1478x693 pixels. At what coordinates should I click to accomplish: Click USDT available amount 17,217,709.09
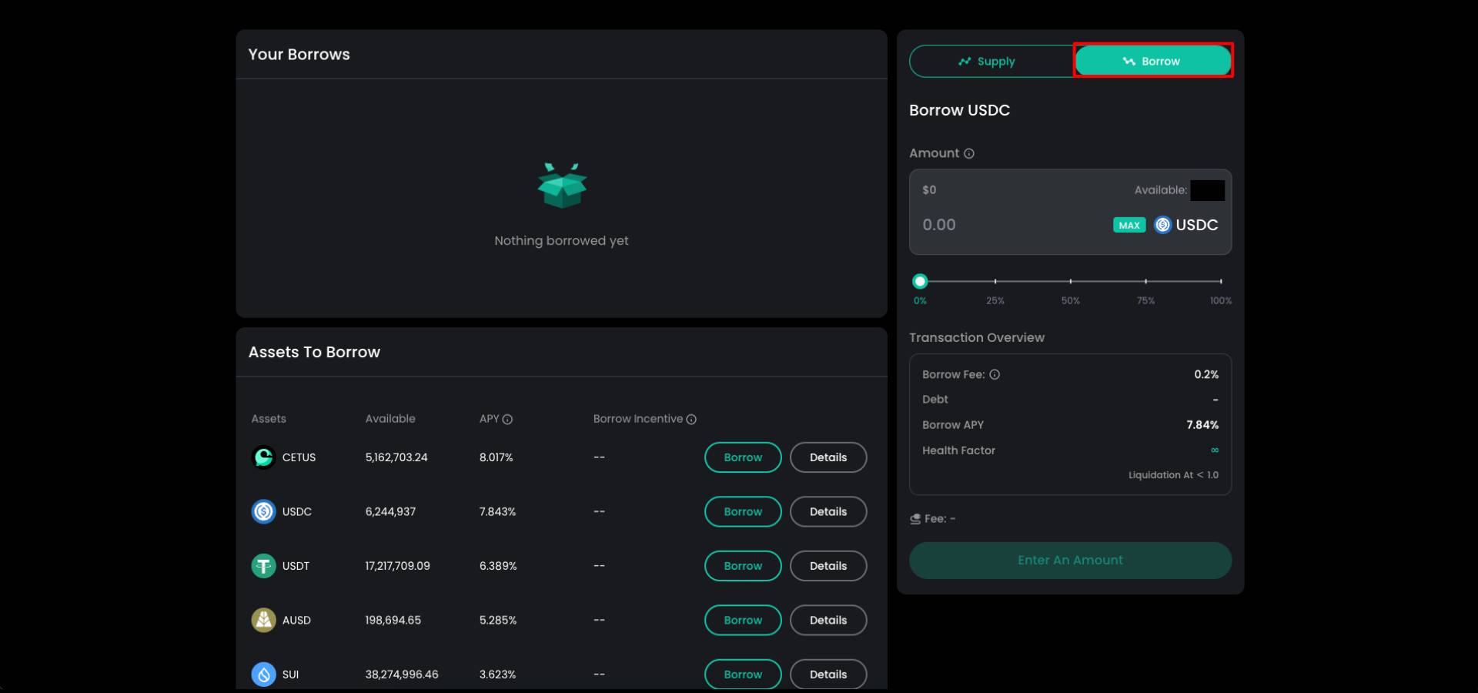(x=397, y=566)
